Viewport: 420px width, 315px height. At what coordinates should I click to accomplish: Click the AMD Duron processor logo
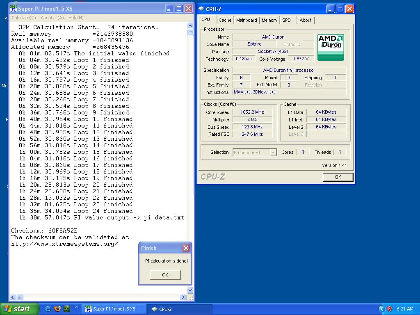[x=331, y=47]
